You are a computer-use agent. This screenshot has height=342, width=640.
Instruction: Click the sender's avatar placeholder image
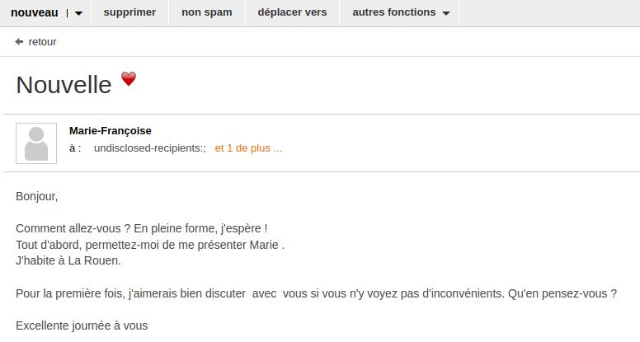pos(36,143)
